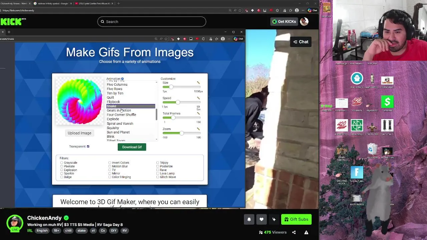Viewport: 427px width, 240px height.
Task: Select the November calendar desktop icon
Action: pos(342,105)
